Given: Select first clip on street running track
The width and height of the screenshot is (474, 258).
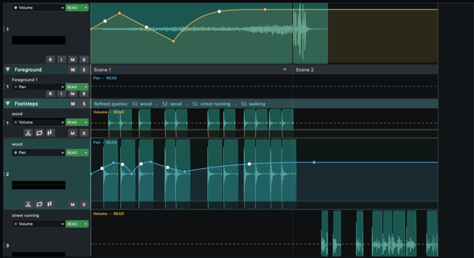Looking at the screenshot, I should [324, 233].
